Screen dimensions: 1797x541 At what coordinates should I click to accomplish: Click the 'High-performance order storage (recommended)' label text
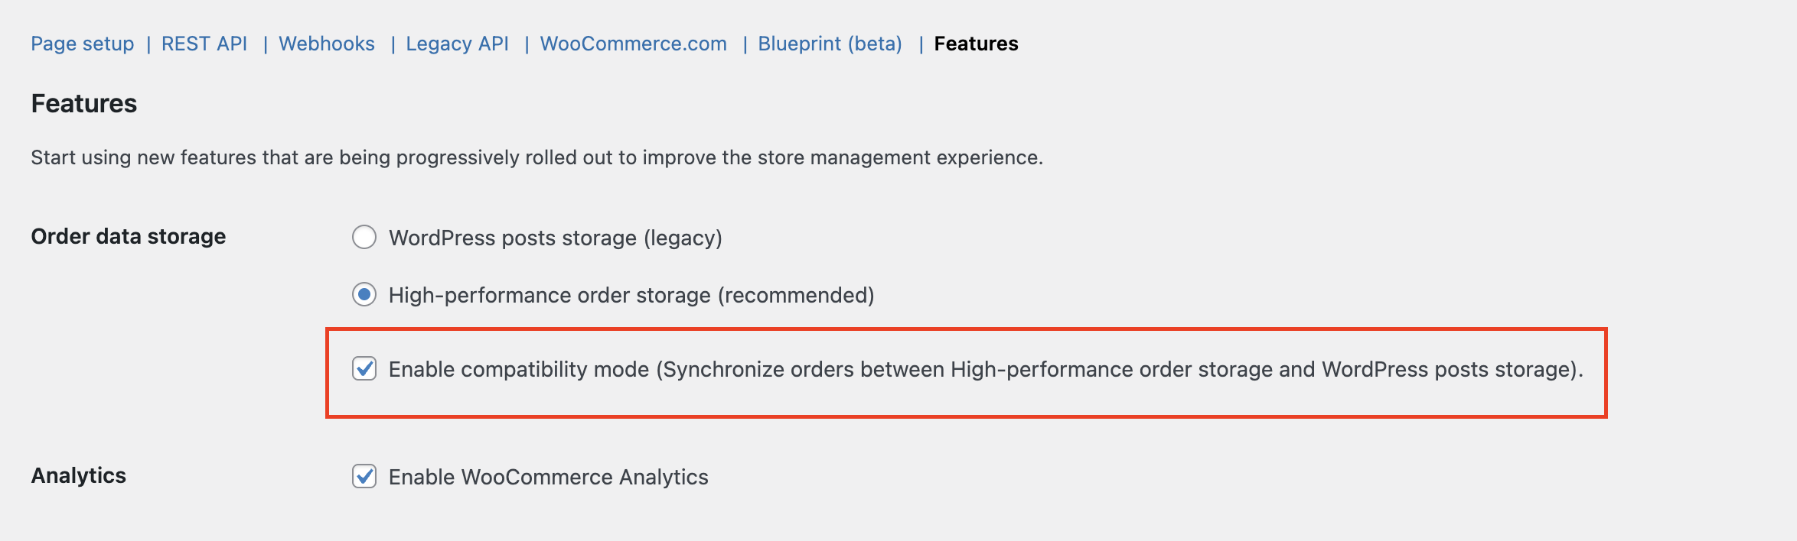point(631,295)
